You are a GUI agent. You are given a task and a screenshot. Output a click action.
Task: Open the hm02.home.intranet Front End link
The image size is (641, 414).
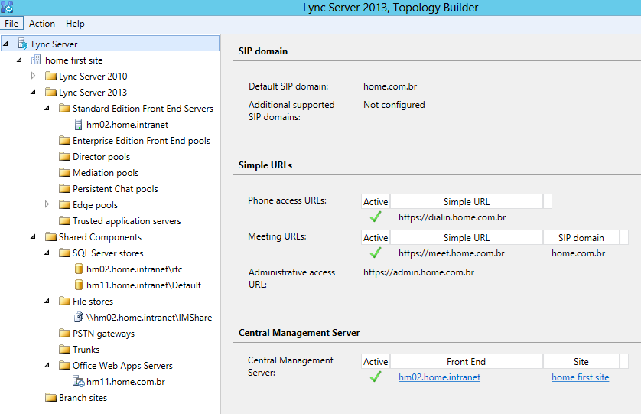pyautogui.click(x=439, y=377)
